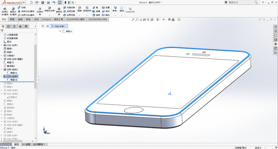Screen dimensions: 278x149
Task: Expand the 切除-拉伸5 feature
Action: [2, 90]
